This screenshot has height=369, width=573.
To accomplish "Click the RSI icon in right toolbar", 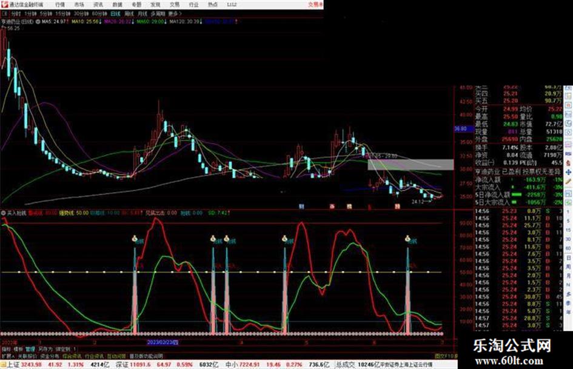I will pyautogui.click(x=568, y=154).
